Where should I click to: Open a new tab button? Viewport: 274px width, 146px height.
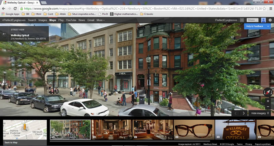pyautogui.click(x=43, y=3)
